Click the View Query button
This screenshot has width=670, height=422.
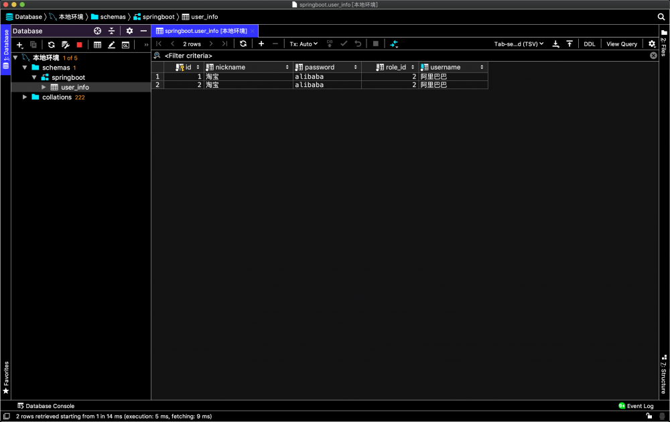[x=622, y=44]
